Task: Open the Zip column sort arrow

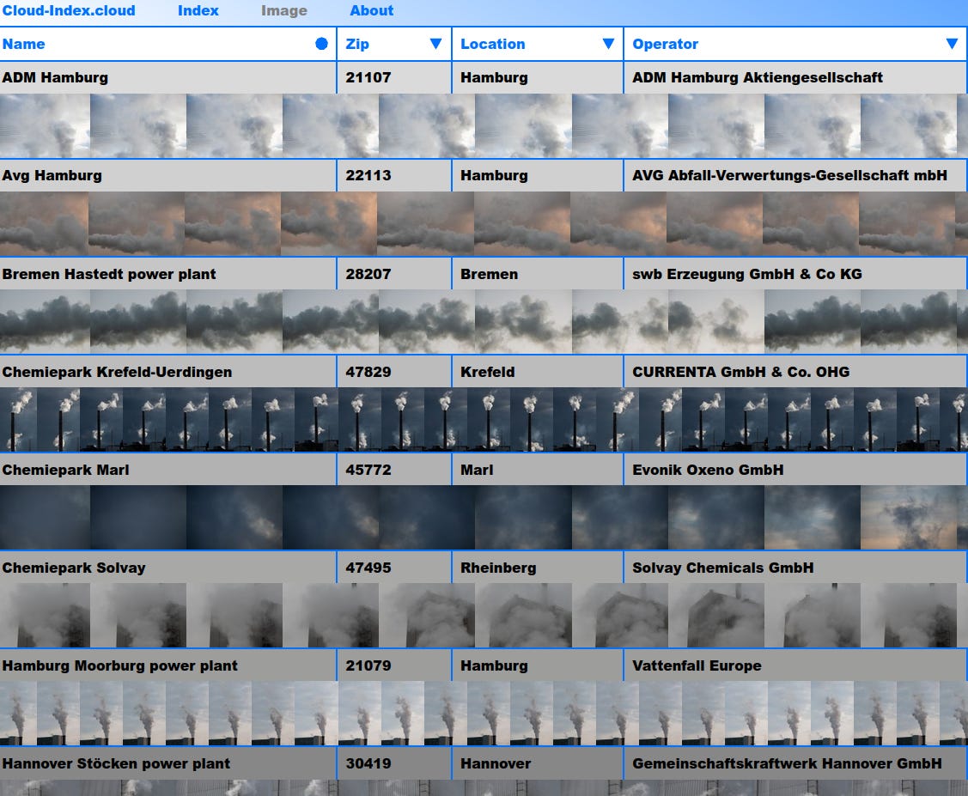Action: [435, 44]
